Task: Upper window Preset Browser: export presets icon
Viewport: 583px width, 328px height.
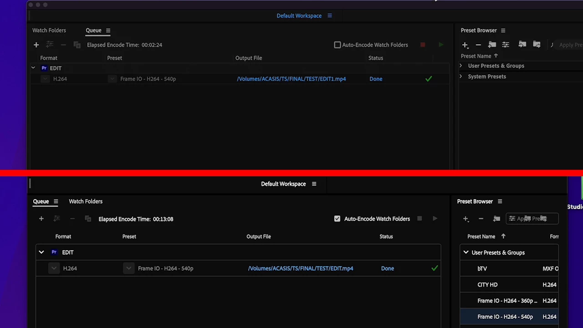Action: pos(537,44)
